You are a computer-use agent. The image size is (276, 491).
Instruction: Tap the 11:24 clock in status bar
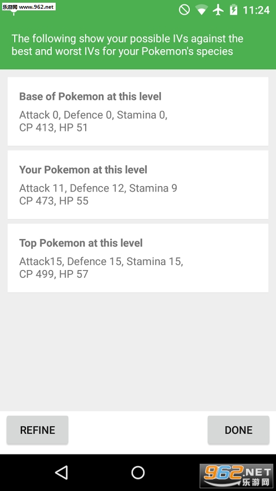tap(256, 10)
